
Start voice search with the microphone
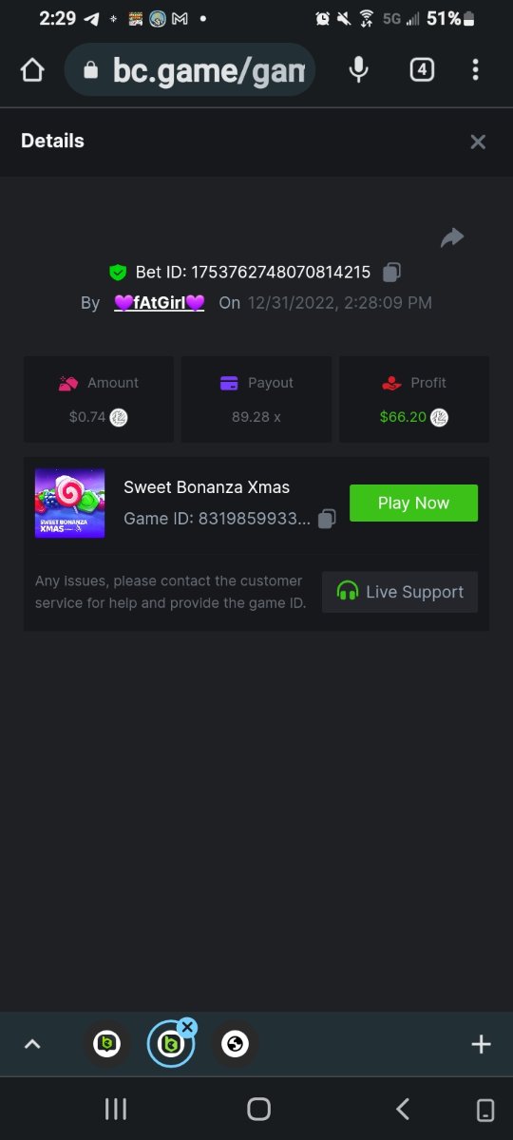pyautogui.click(x=358, y=69)
